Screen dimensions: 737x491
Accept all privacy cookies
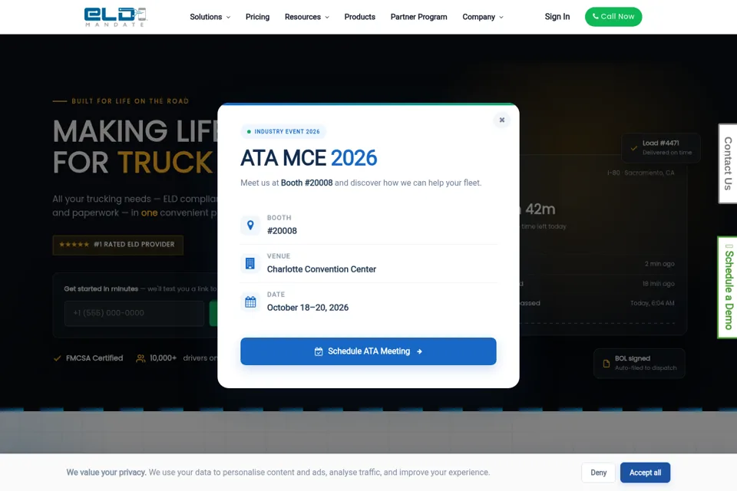646,473
